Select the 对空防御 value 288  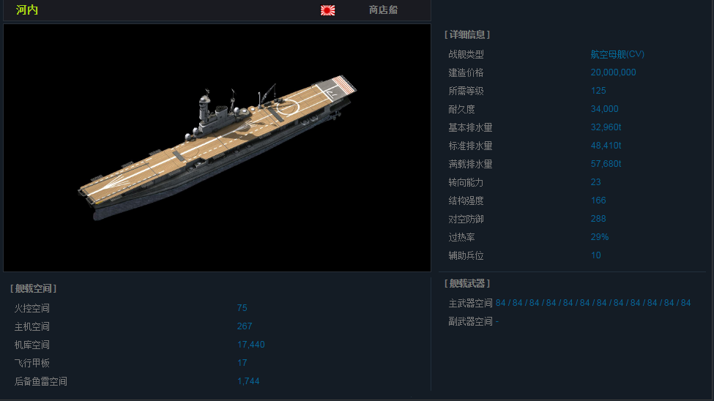click(x=598, y=219)
